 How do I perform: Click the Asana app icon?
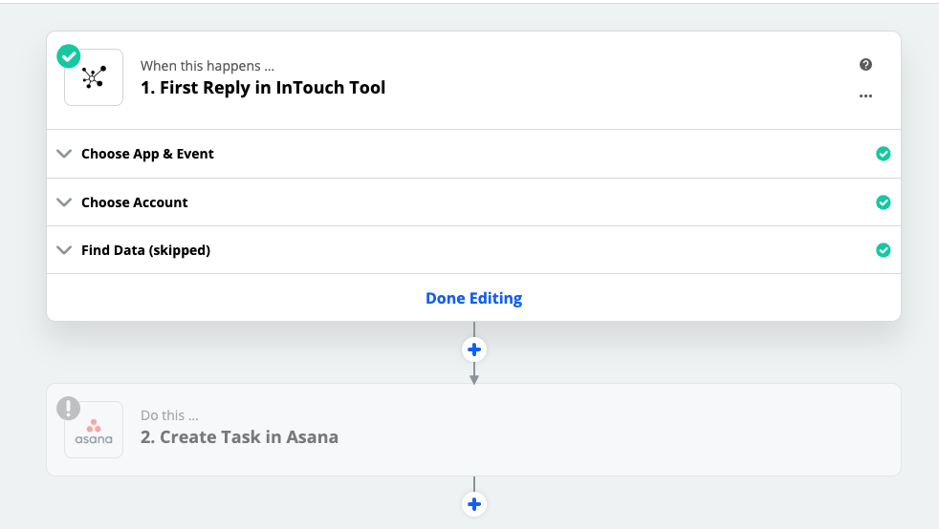pyautogui.click(x=94, y=430)
